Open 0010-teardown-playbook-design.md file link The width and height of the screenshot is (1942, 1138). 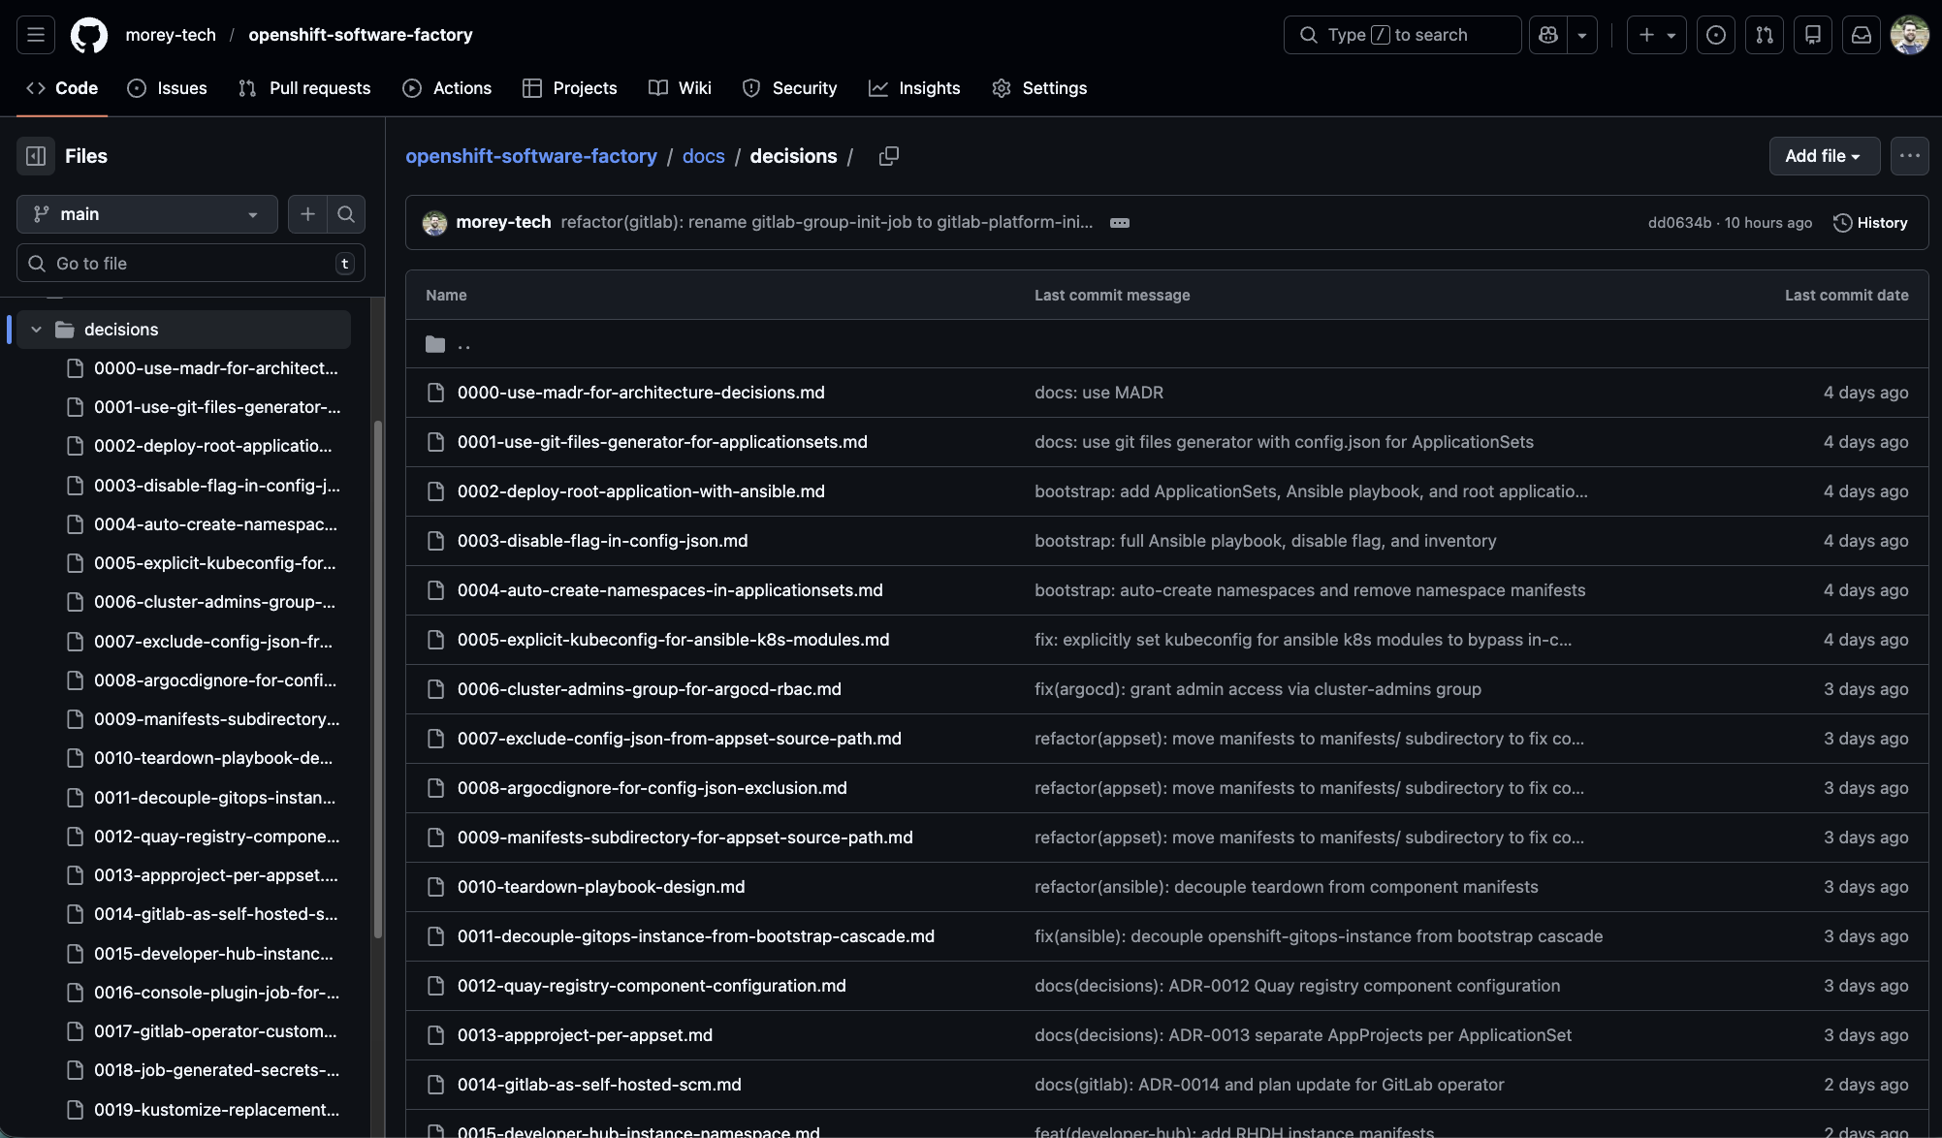pyautogui.click(x=601, y=886)
